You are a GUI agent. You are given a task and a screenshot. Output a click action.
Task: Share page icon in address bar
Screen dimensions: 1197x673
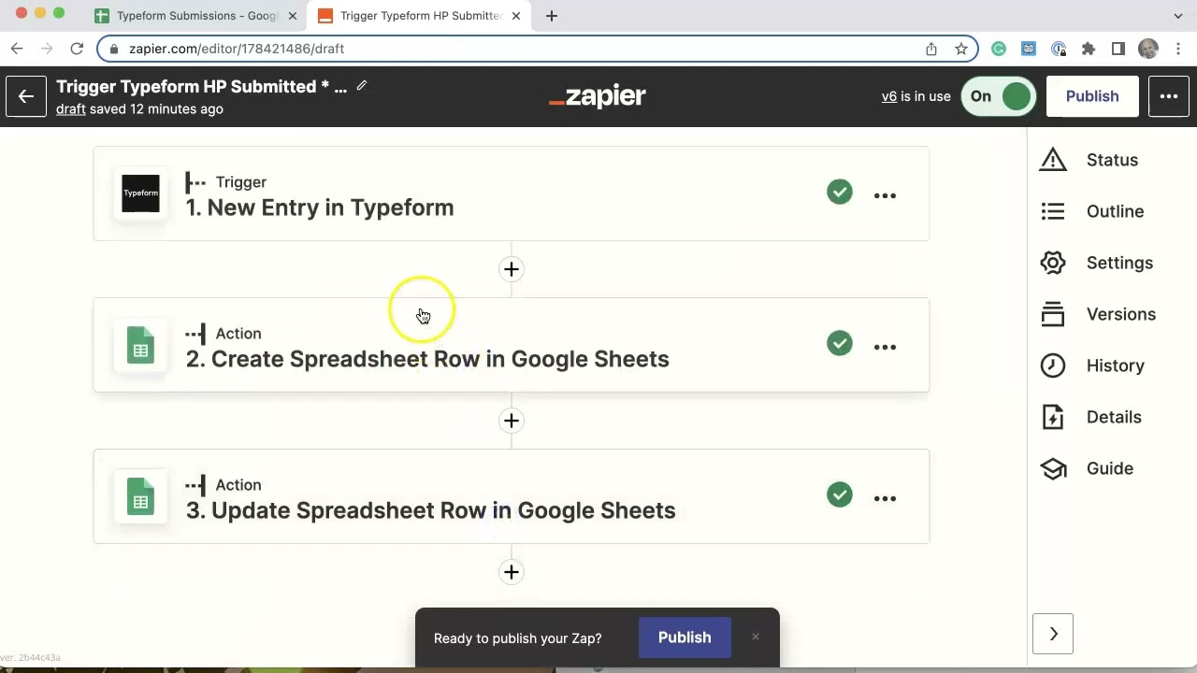pos(931,49)
